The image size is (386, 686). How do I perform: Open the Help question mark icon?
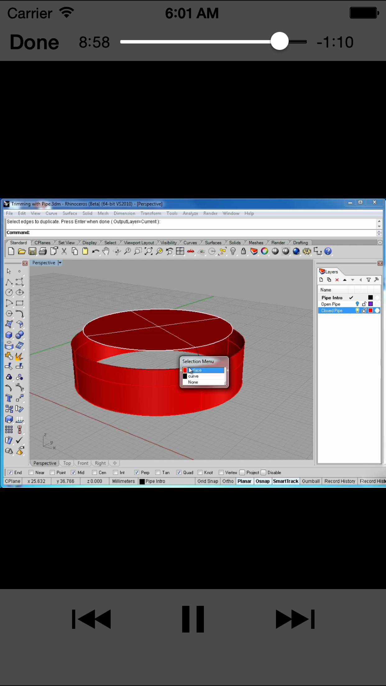[x=328, y=251]
